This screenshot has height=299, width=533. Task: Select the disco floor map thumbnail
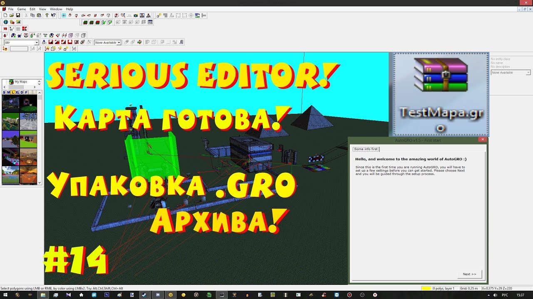[10, 157]
